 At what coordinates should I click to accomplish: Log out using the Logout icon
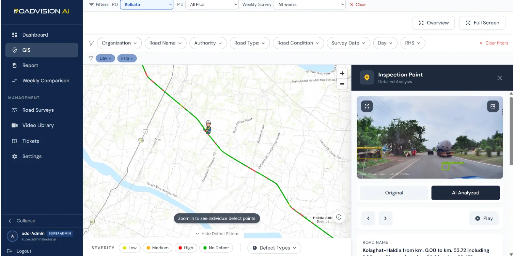[9, 251]
